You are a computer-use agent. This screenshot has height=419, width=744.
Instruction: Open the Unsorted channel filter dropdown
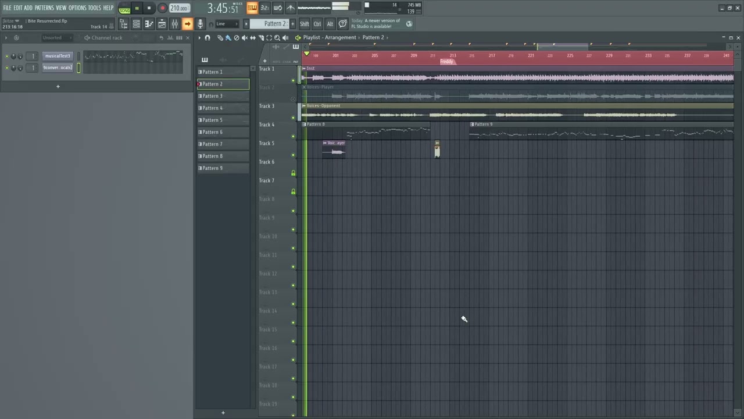58,38
